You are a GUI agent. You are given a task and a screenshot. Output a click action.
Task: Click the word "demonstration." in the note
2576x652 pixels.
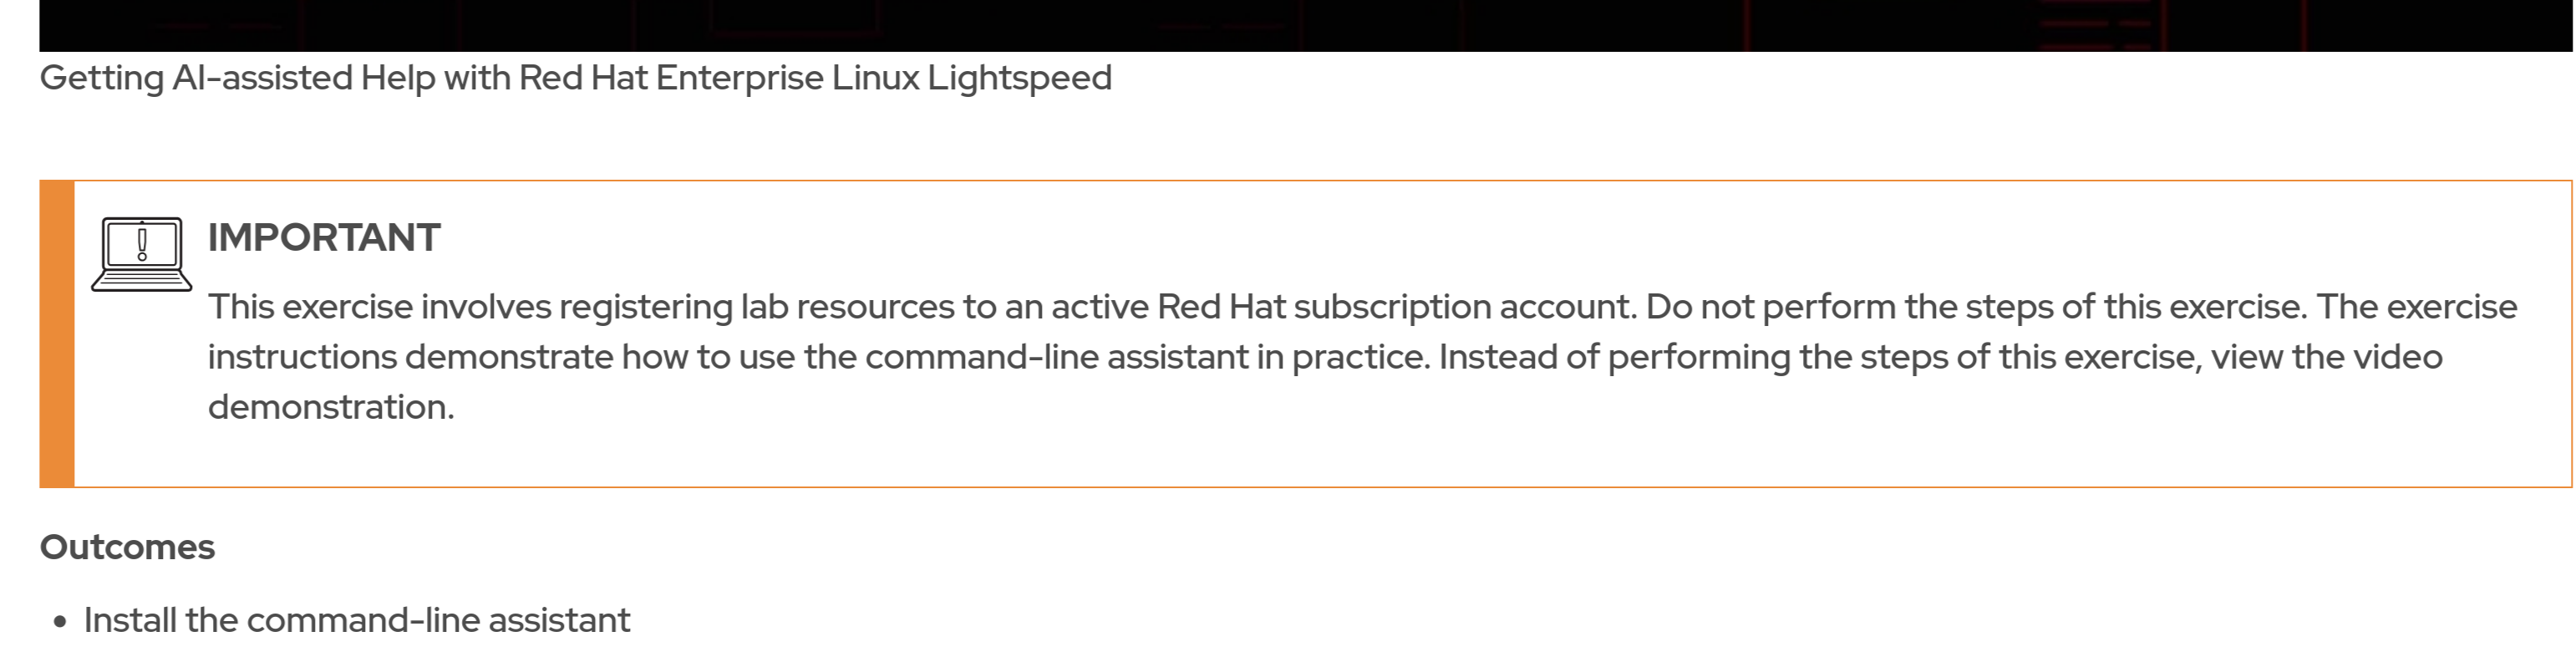(x=331, y=407)
